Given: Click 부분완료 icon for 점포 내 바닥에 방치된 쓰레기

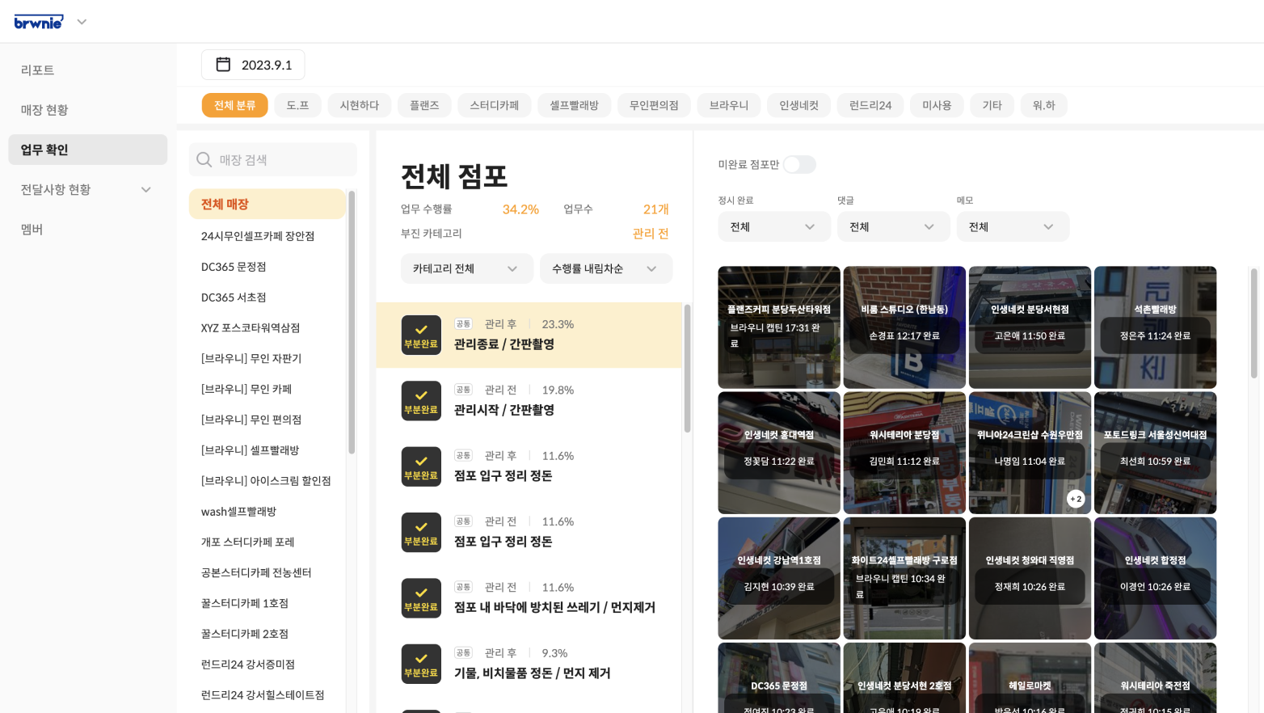Looking at the screenshot, I should (421, 598).
